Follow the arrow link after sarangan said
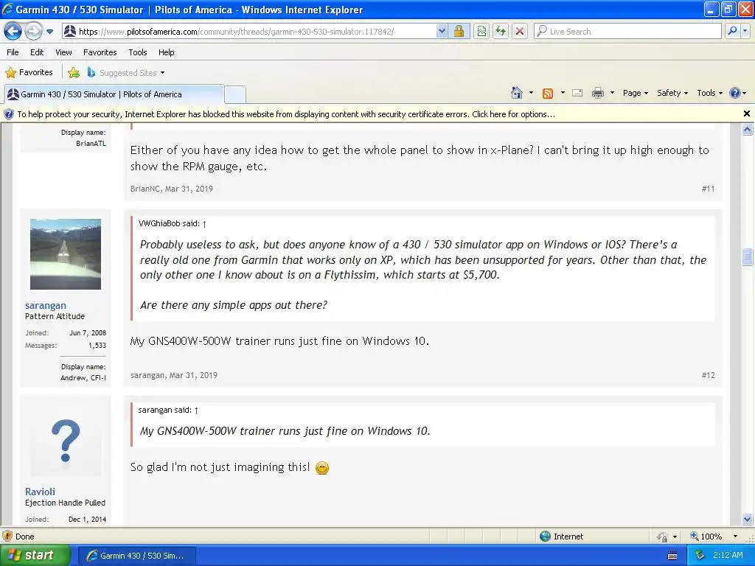 click(196, 410)
